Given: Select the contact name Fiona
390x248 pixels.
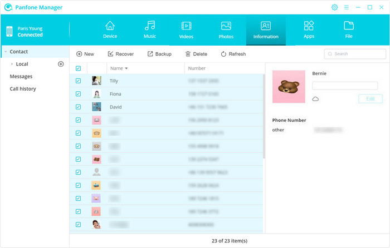Looking at the screenshot, I should pyautogui.click(x=115, y=94).
